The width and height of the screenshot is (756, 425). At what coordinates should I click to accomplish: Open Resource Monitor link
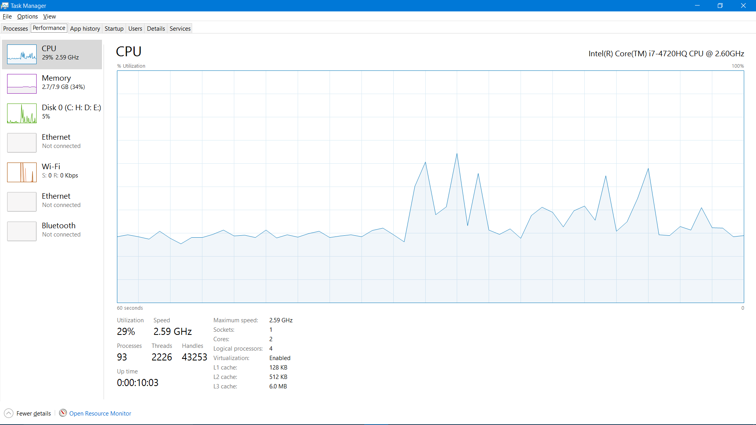click(x=100, y=413)
